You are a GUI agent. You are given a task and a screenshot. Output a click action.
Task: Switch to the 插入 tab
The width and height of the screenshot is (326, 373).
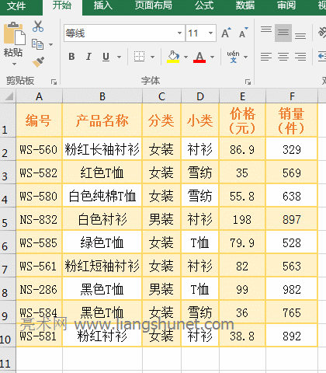pos(102,5)
